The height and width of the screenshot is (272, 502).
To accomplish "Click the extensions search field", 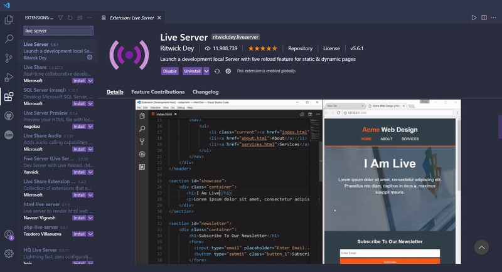I will 58,31.
